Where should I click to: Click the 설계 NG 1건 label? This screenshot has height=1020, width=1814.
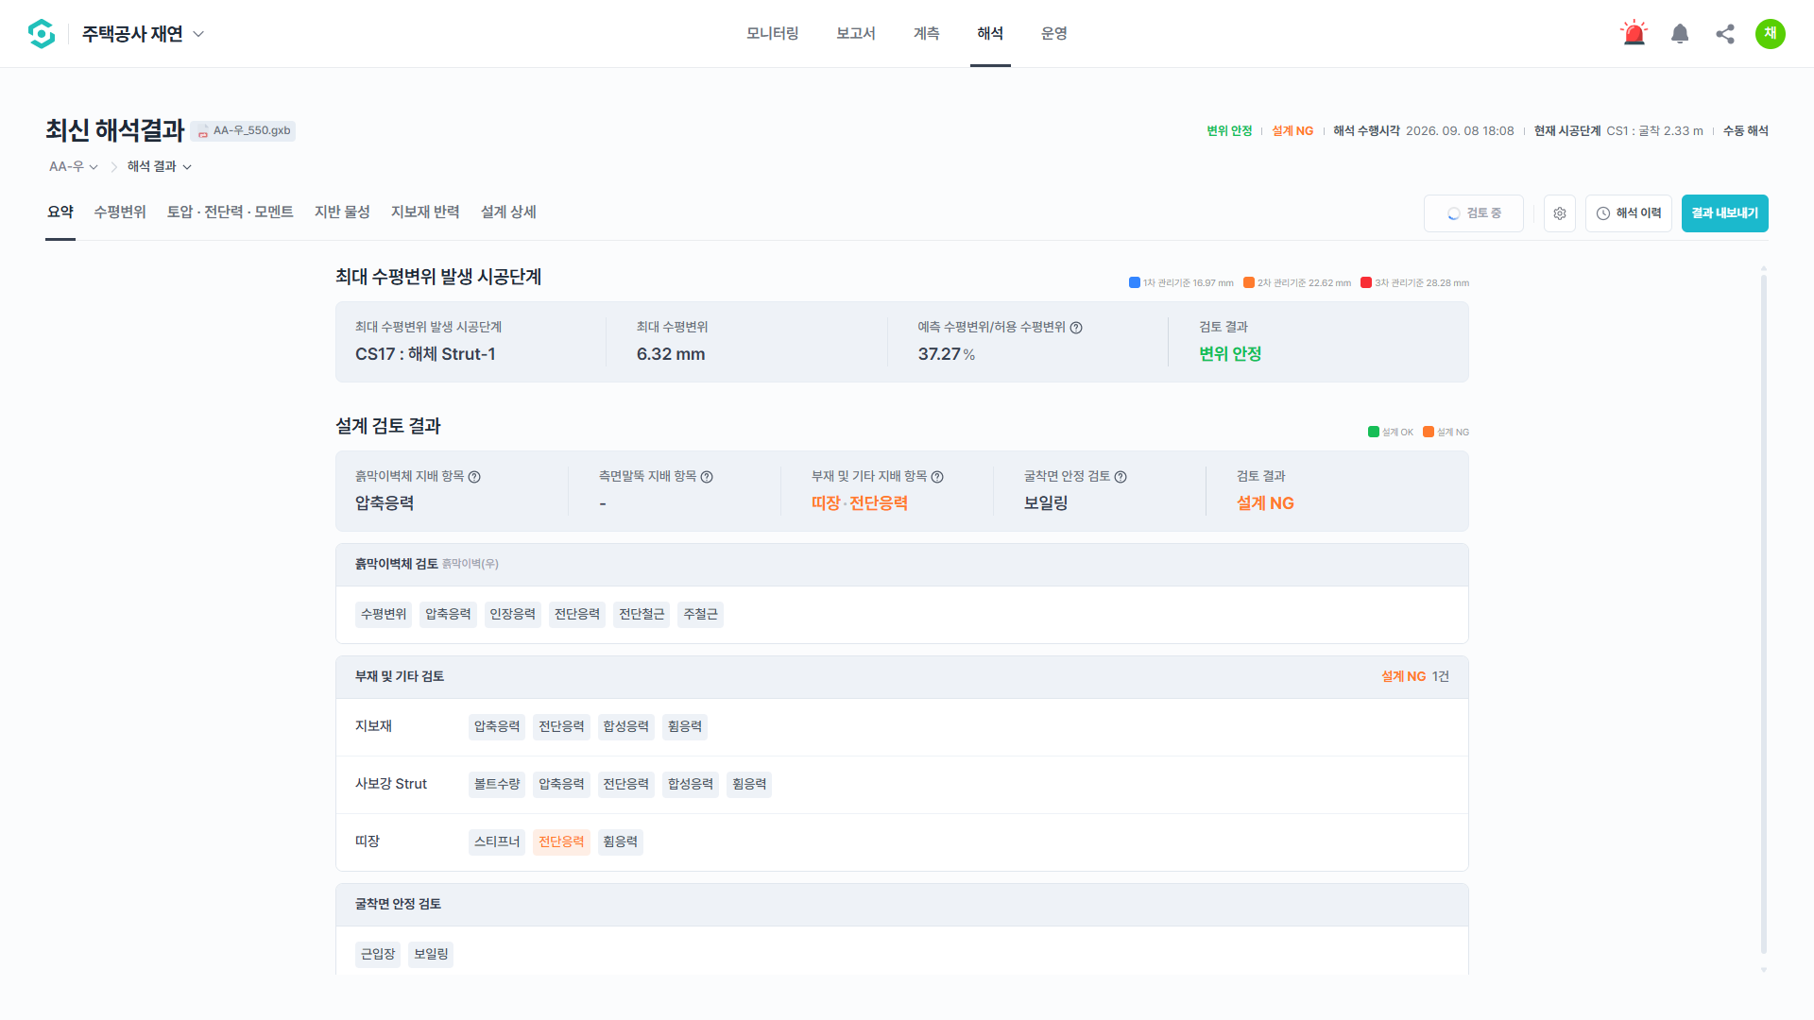[1415, 677]
